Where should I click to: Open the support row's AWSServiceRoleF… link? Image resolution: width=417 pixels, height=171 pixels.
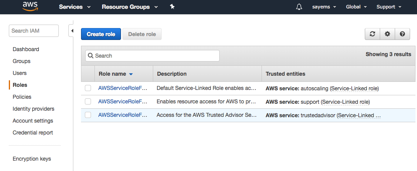122,101
